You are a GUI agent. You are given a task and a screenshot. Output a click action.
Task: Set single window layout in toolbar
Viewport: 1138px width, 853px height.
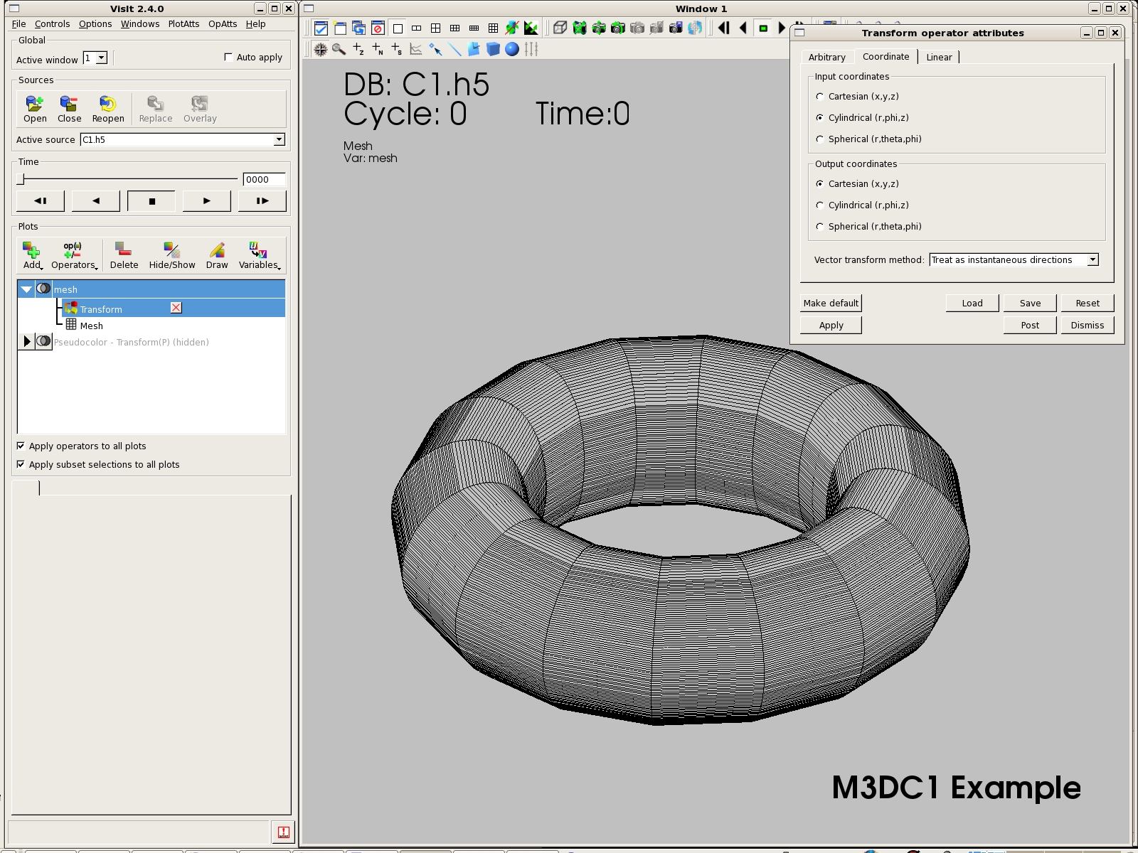[x=398, y=28]
